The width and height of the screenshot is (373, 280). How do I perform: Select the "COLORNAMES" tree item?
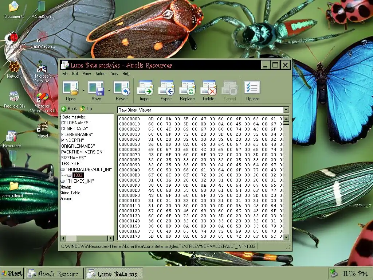(x=76, y=123)
